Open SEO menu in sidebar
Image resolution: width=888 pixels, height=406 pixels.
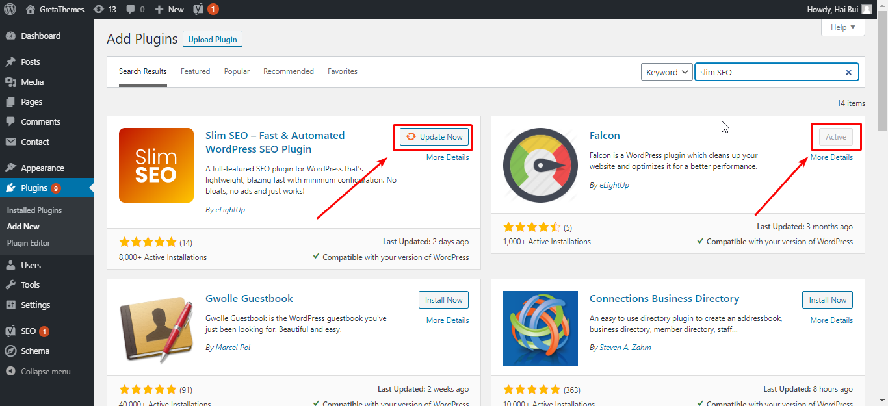click(x=47, y=331)
